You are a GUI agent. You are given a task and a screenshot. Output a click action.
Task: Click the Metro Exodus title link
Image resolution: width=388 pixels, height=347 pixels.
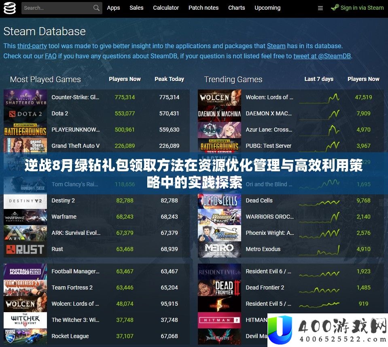coord(263,249)
